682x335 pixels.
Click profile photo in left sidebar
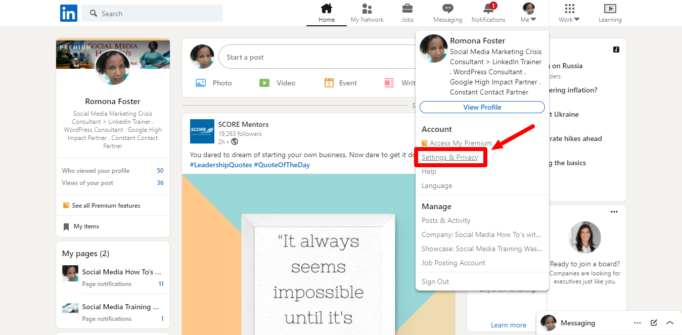tap(113, 68)
